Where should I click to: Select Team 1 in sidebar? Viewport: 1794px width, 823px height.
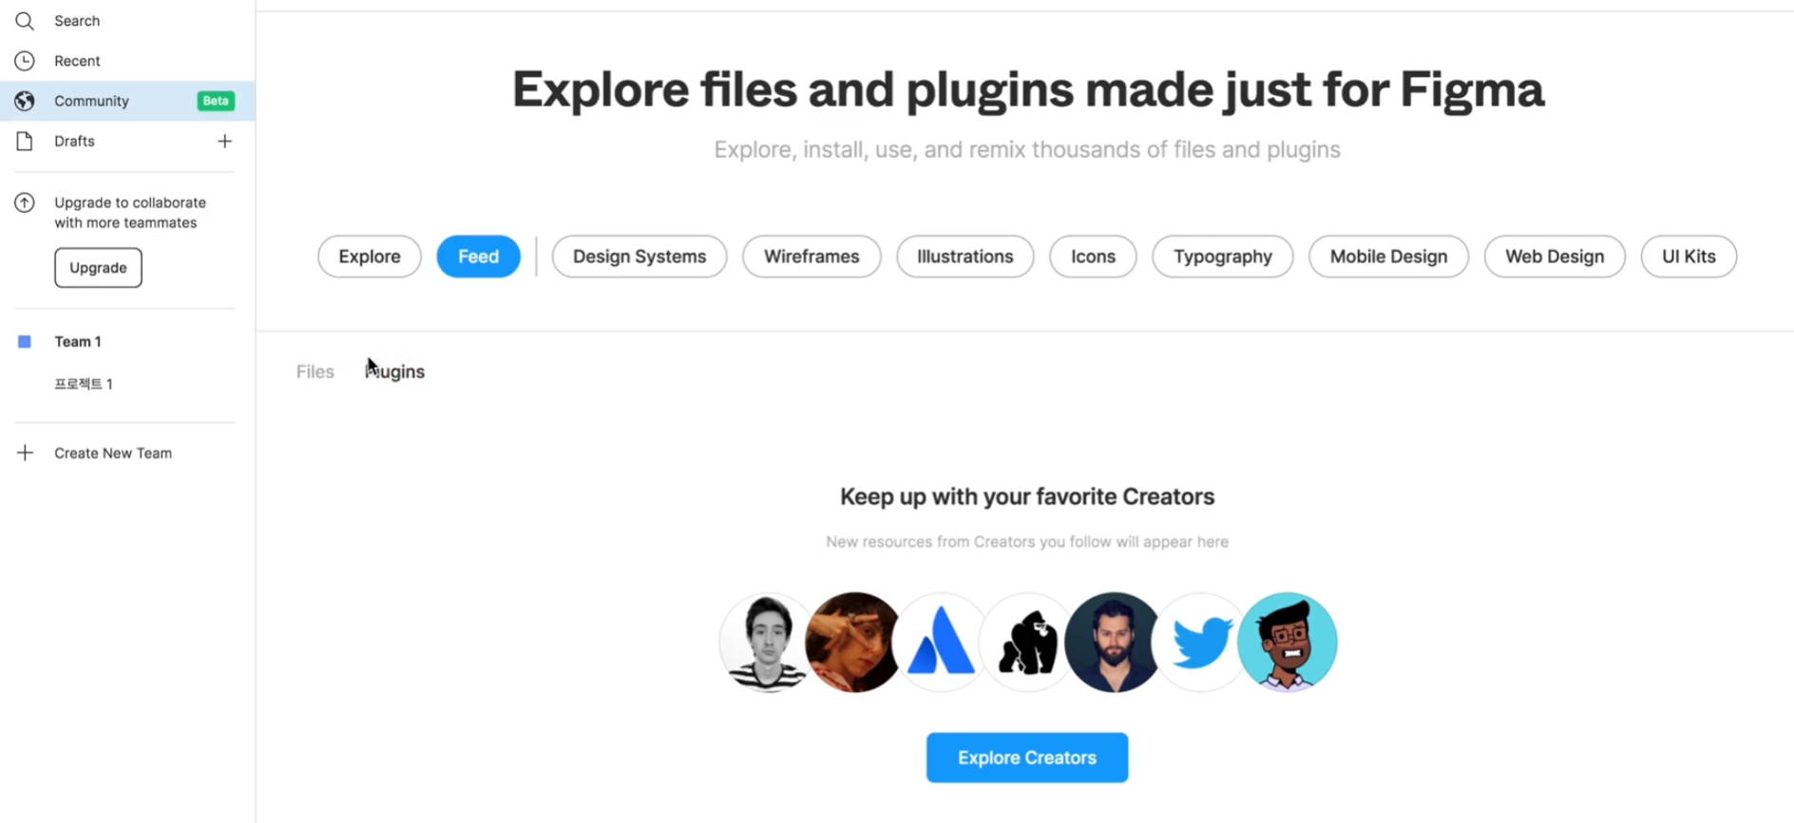(78, 341)
